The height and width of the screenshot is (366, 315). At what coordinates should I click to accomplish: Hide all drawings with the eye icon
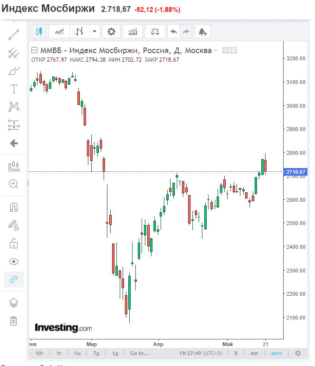(x=14, y=262)
